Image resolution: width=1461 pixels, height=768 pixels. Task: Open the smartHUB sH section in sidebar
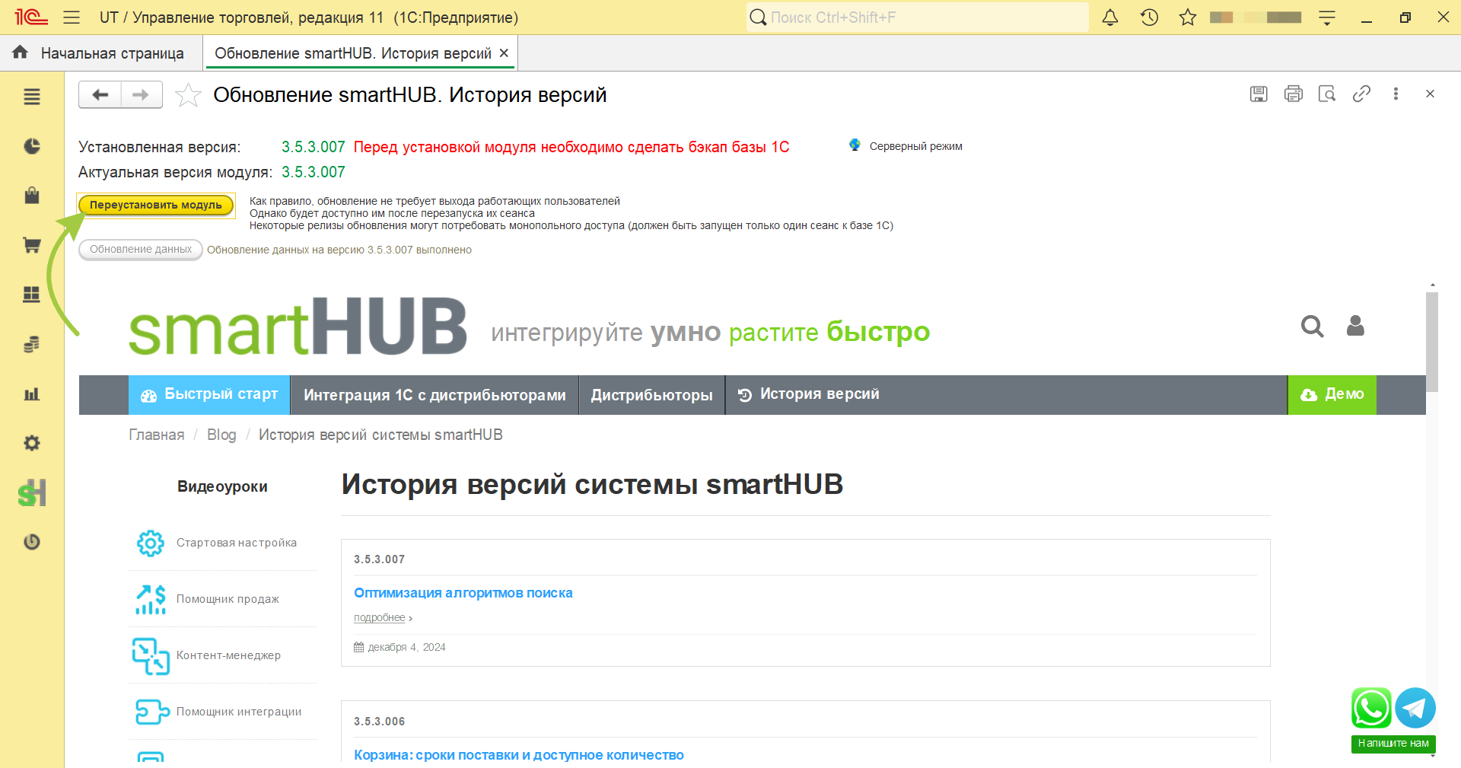click(x=32, y=492)
